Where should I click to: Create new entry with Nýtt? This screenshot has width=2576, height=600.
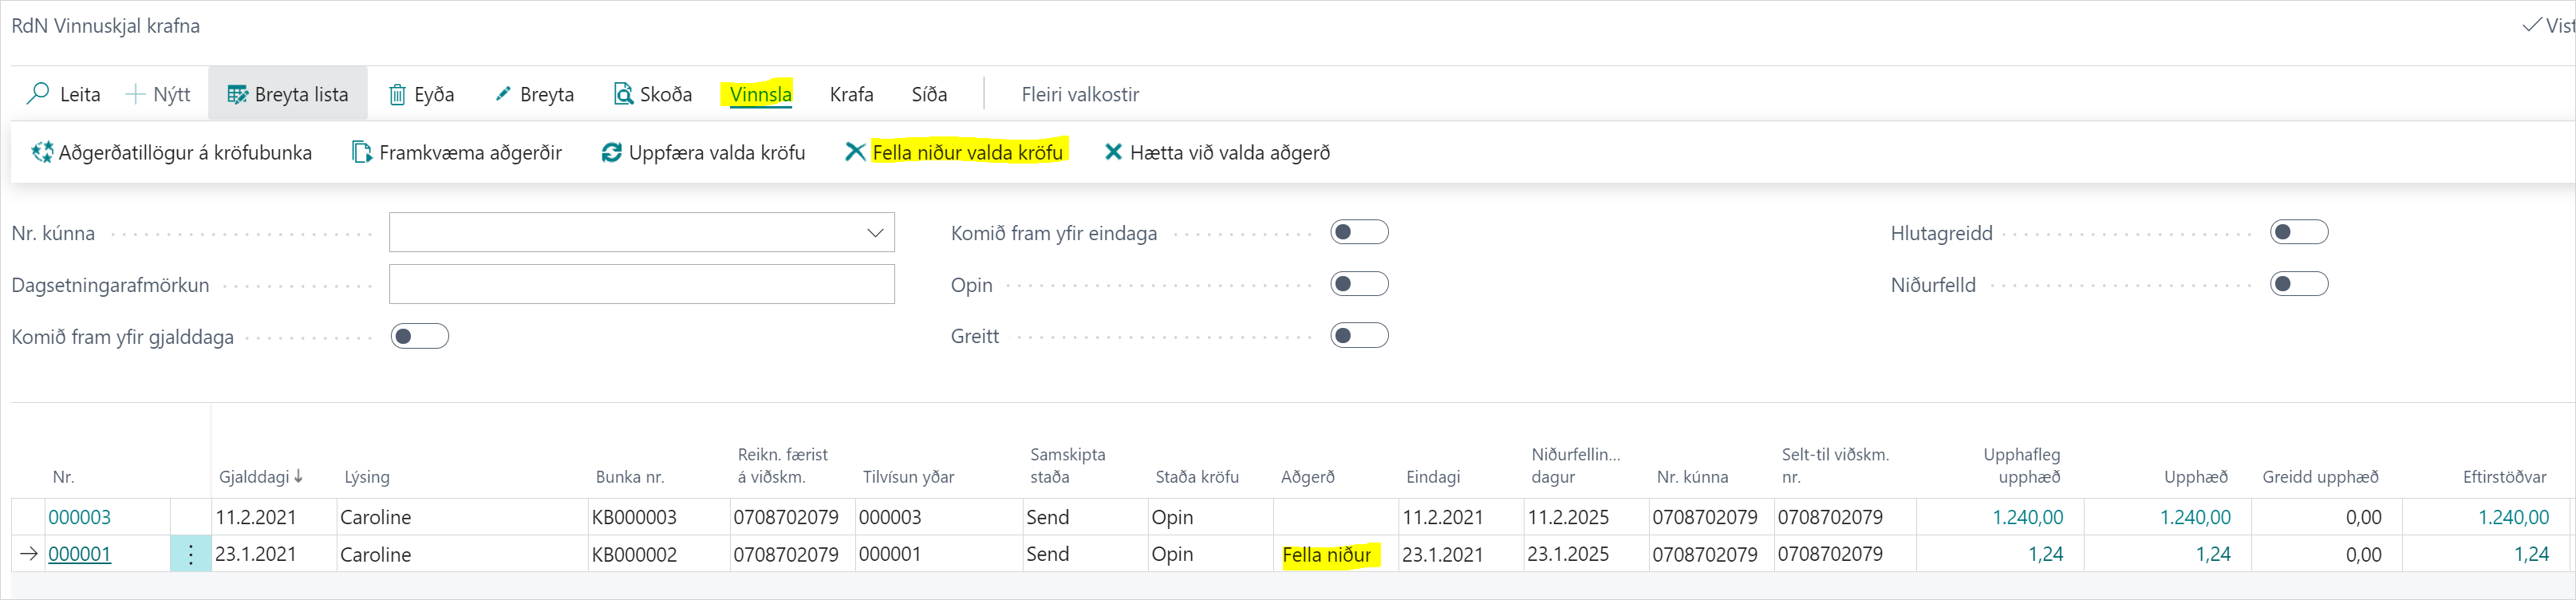point(158,94)
